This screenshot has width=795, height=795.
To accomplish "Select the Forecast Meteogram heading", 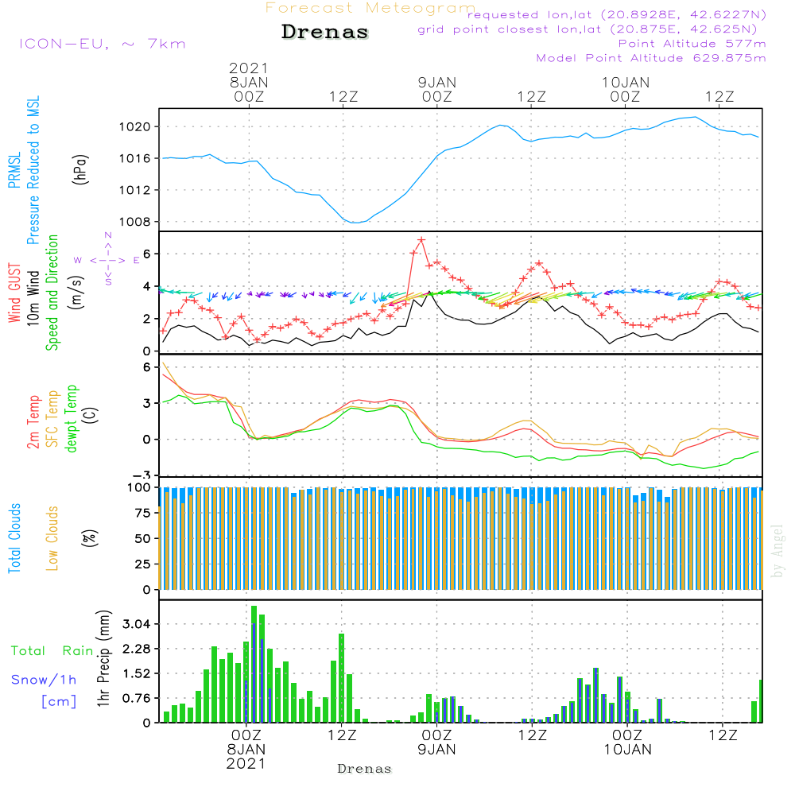I will 370,8.
